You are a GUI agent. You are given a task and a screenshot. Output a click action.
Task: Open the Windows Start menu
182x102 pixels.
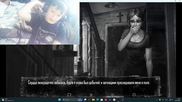(x=59, y=100)
